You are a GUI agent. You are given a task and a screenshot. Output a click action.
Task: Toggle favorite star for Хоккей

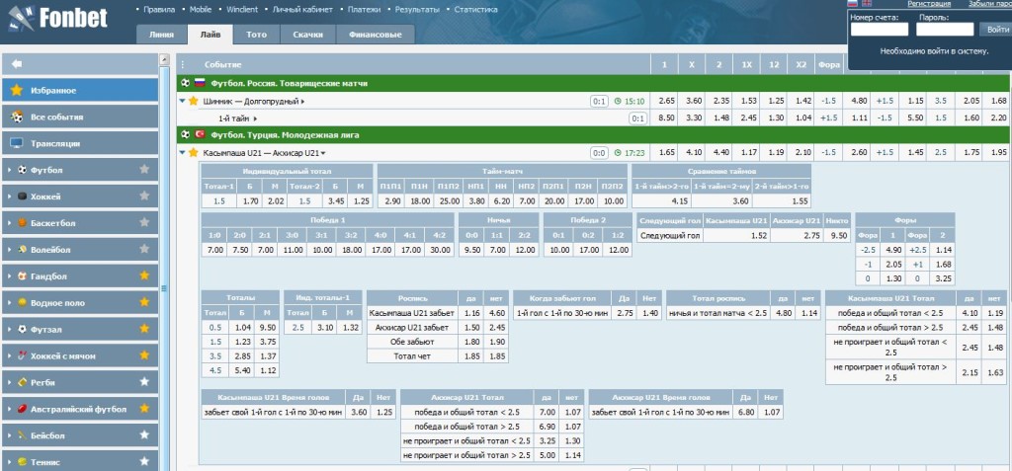click(x=144, y=196)
